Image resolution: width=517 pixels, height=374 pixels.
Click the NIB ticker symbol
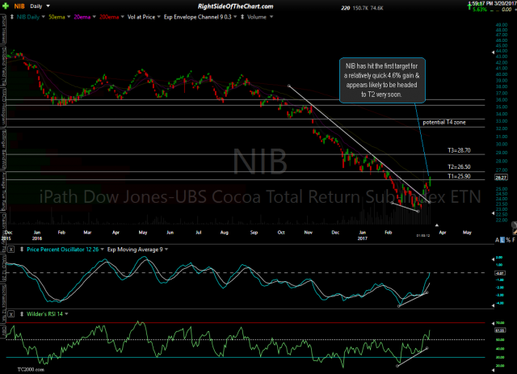(x=19, y=6)
